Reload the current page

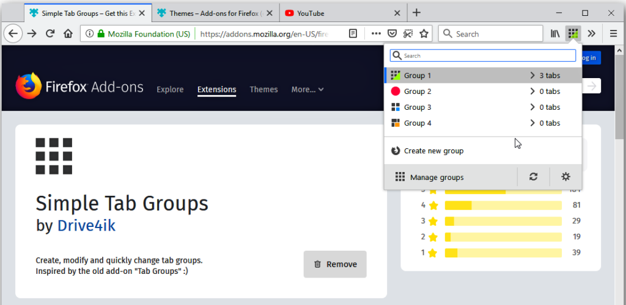(x=50, y=34)
